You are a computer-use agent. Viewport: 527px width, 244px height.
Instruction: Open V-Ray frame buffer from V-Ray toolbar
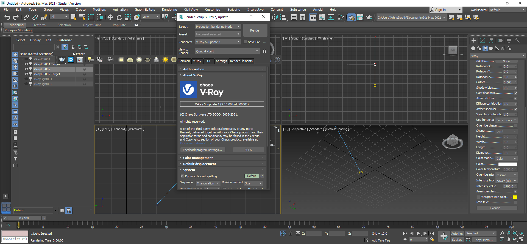click(80, 60)
